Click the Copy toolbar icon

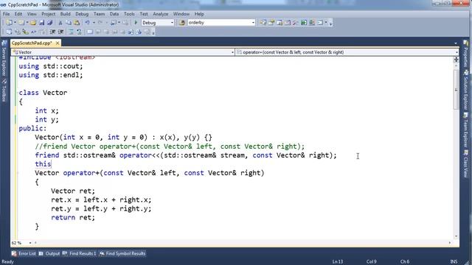[69, 23]
